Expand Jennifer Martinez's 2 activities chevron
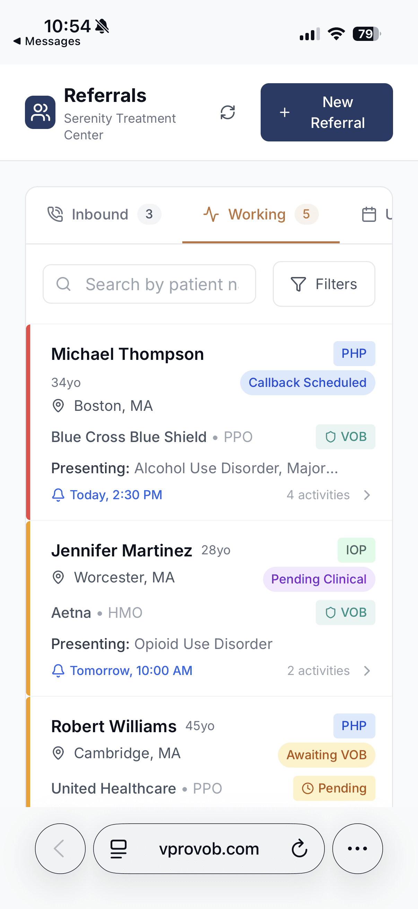The height and width of the screenshot is (909, 418). pyautogui.click(x=367, y=670)
